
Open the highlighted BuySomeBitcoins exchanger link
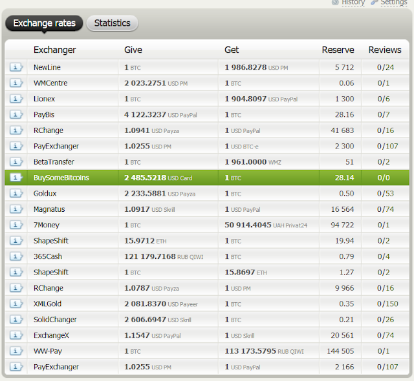point(61,178)
